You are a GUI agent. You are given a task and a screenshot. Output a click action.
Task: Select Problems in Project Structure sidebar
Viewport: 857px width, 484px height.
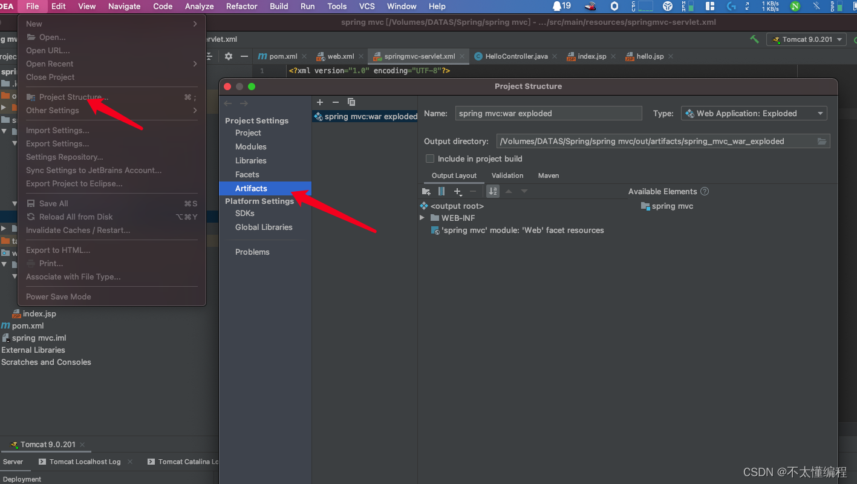click(x=252, y=252)
